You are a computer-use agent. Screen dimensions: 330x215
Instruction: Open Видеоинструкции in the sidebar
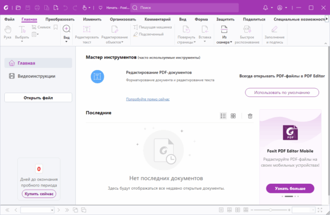click(x=38, y=76)
